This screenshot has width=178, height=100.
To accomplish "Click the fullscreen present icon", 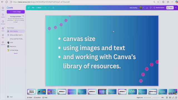I will [173, 97].
